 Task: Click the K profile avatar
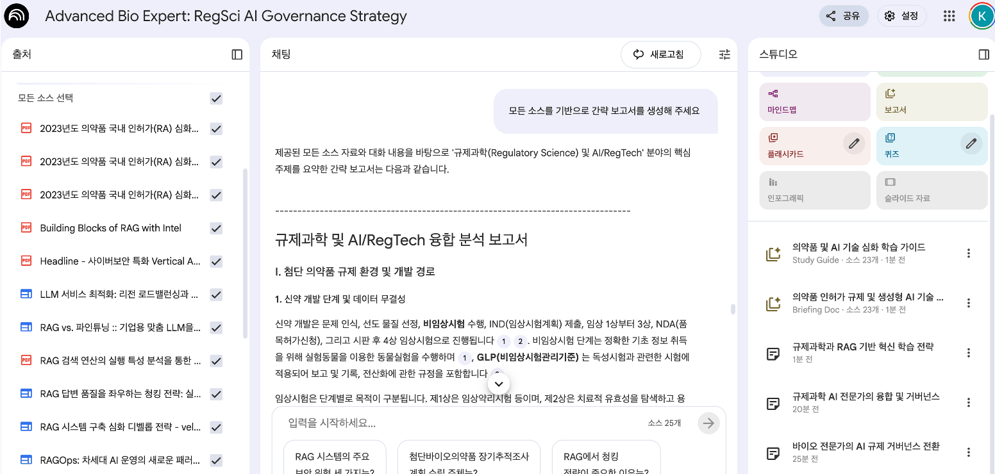click(x=982, y=15)
